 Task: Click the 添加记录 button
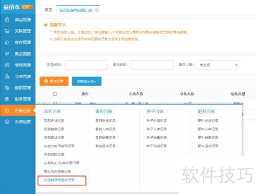point(54,81)
